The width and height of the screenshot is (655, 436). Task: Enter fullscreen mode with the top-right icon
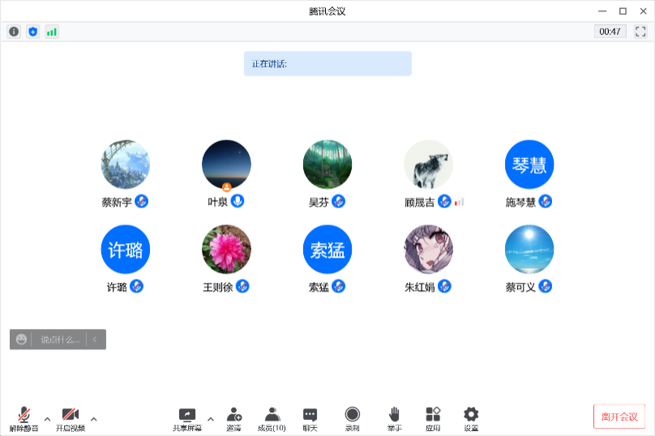(640, 32)
